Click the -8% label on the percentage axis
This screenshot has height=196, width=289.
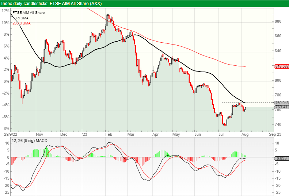5,128
